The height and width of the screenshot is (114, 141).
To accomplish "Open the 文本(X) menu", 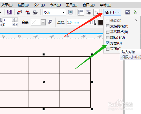I will (x=39, y=5).
